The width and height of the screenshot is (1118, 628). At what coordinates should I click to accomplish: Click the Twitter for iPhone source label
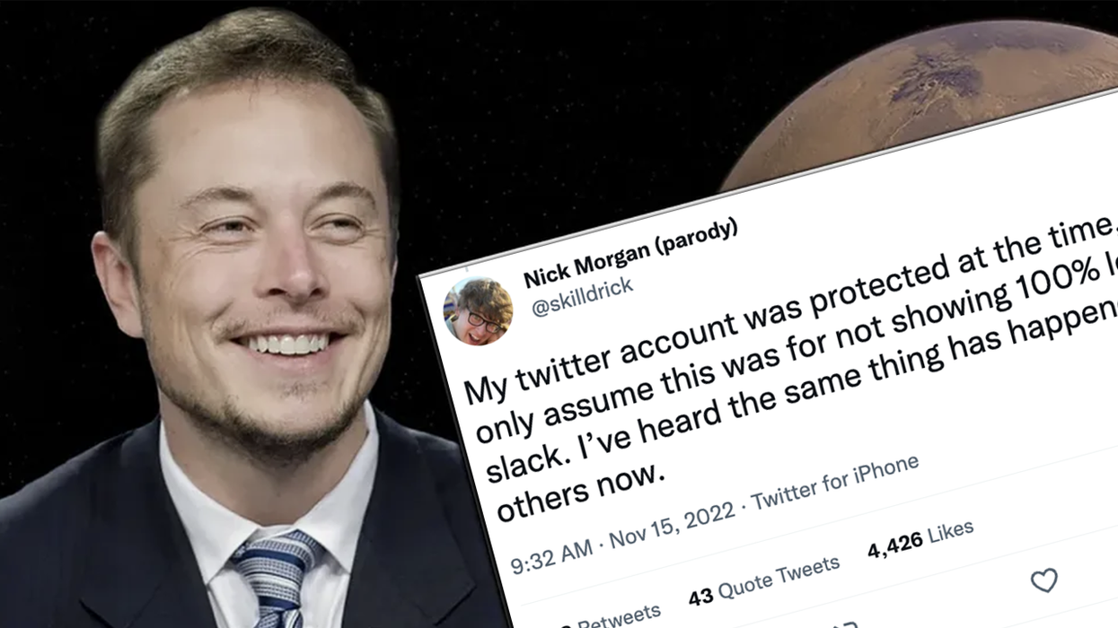[835, 482]
